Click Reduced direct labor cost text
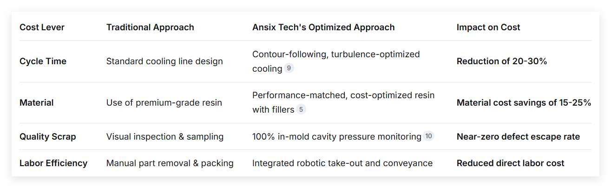This screenshot has width=611, height=188. point(510,163)
